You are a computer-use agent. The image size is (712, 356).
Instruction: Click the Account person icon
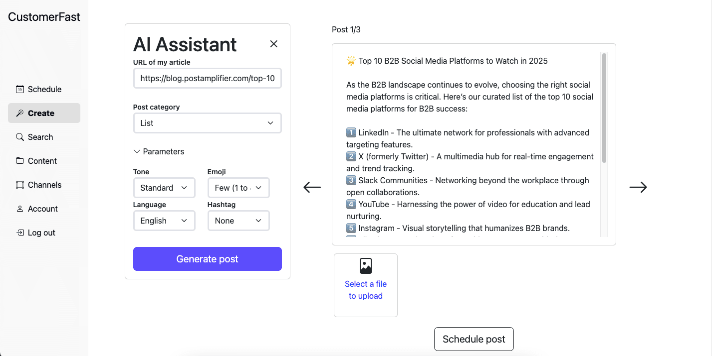(20, 209)
